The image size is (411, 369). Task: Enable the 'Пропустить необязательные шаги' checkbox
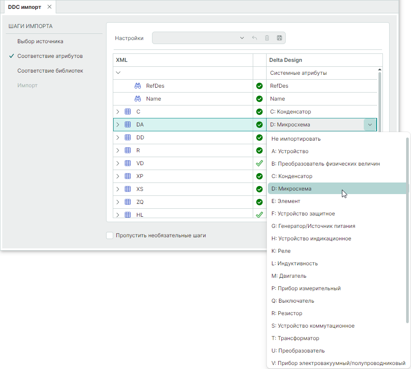click(x=110, y=235)
